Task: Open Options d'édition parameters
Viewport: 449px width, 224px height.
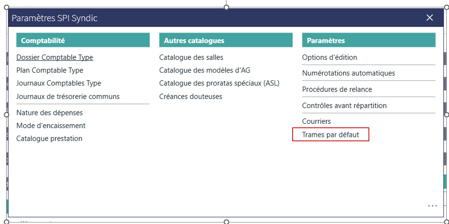Action: tap(330, 57)
